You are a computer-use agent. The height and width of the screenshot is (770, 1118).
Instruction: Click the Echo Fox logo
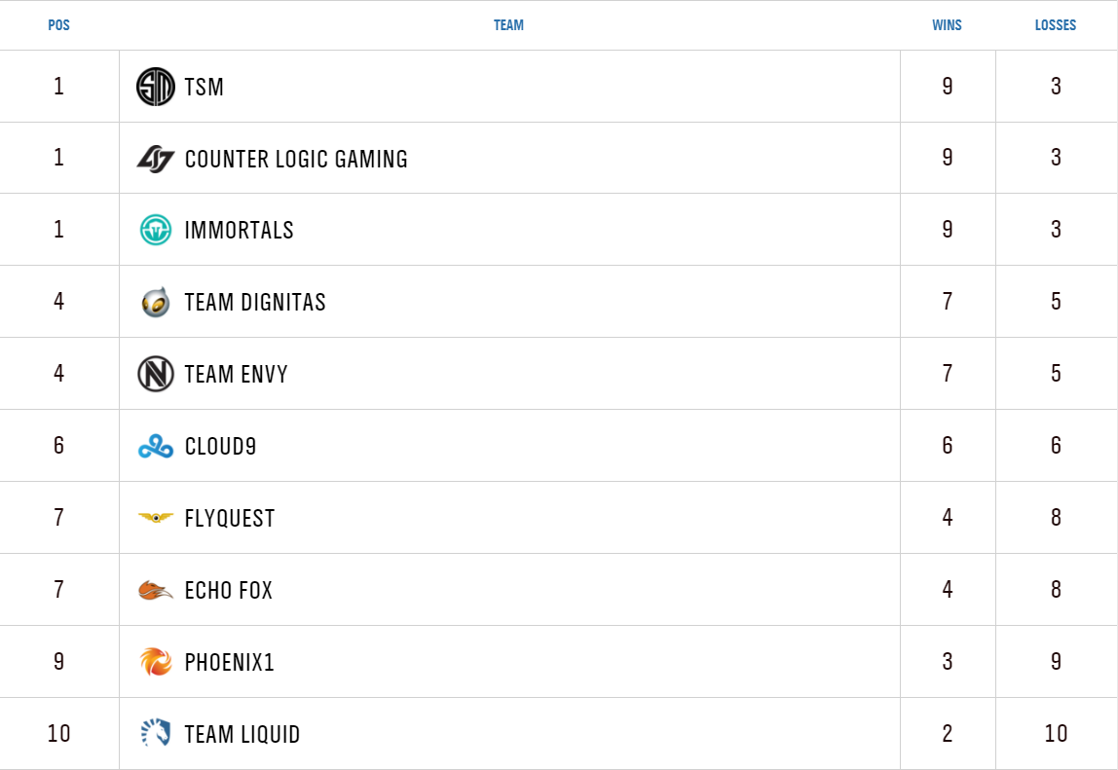pyautogui.click(x=155, y=590)
